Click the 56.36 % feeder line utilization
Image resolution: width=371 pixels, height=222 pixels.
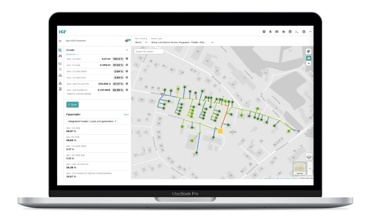[71, 168]
